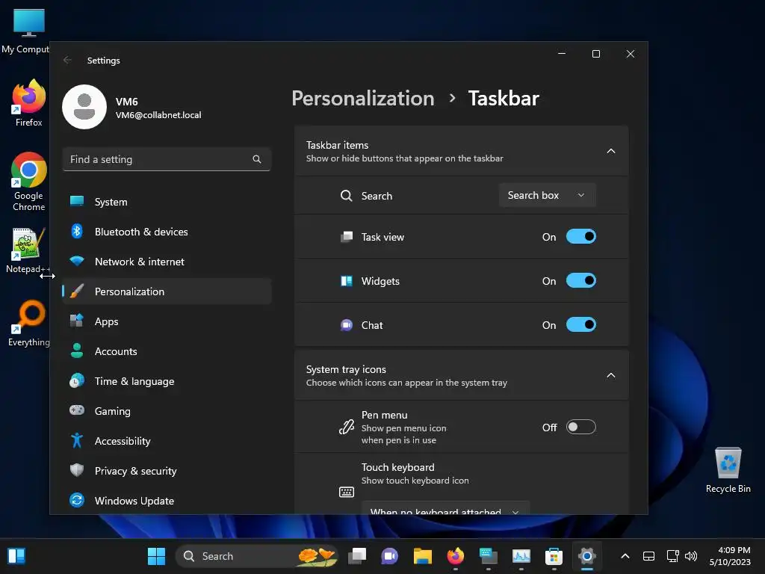
Task: Turn off the Widgets toggle
Action: (581, 281)
